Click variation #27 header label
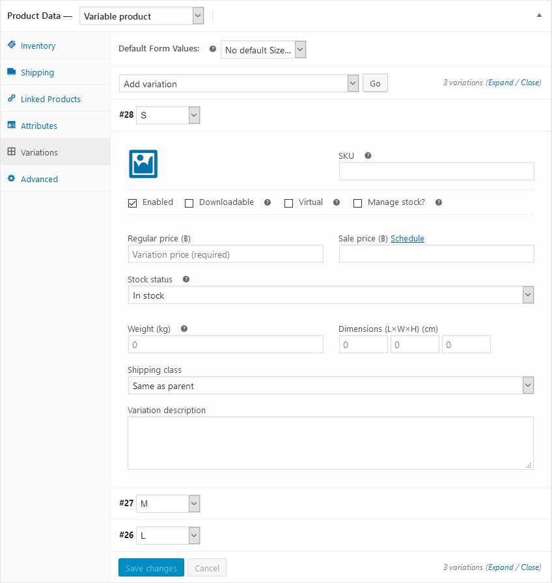This screenshot has height=583, width=552. pos(126,504)
